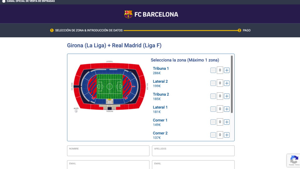The height and width of the screenshot is (169, 300).
Task: Click the wheelchair ACCÉS icon on the map
Action: (x=76, y=111)
